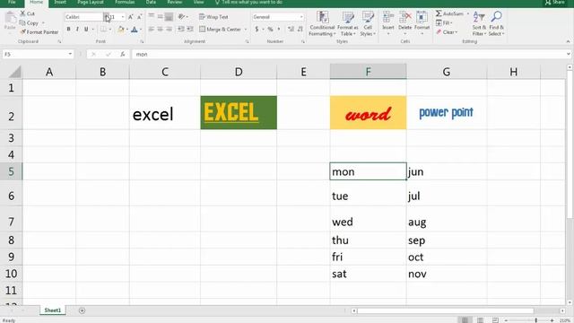Click Merge & Center
Image resolution: width=574 pixels, height=323 pixels.
coord(221,29)
